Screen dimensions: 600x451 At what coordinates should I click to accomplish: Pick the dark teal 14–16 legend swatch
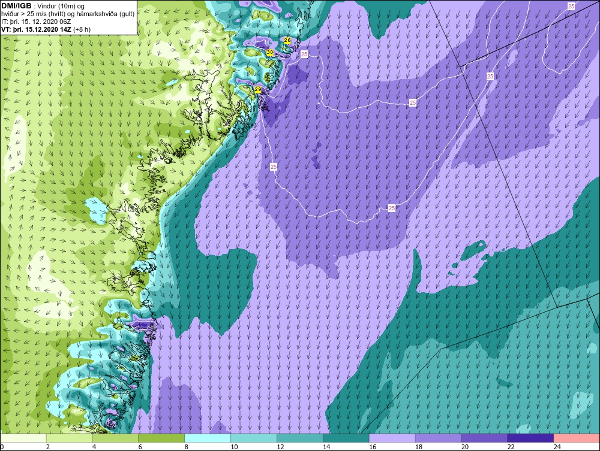pyautogui.click(x=346, y=438)
